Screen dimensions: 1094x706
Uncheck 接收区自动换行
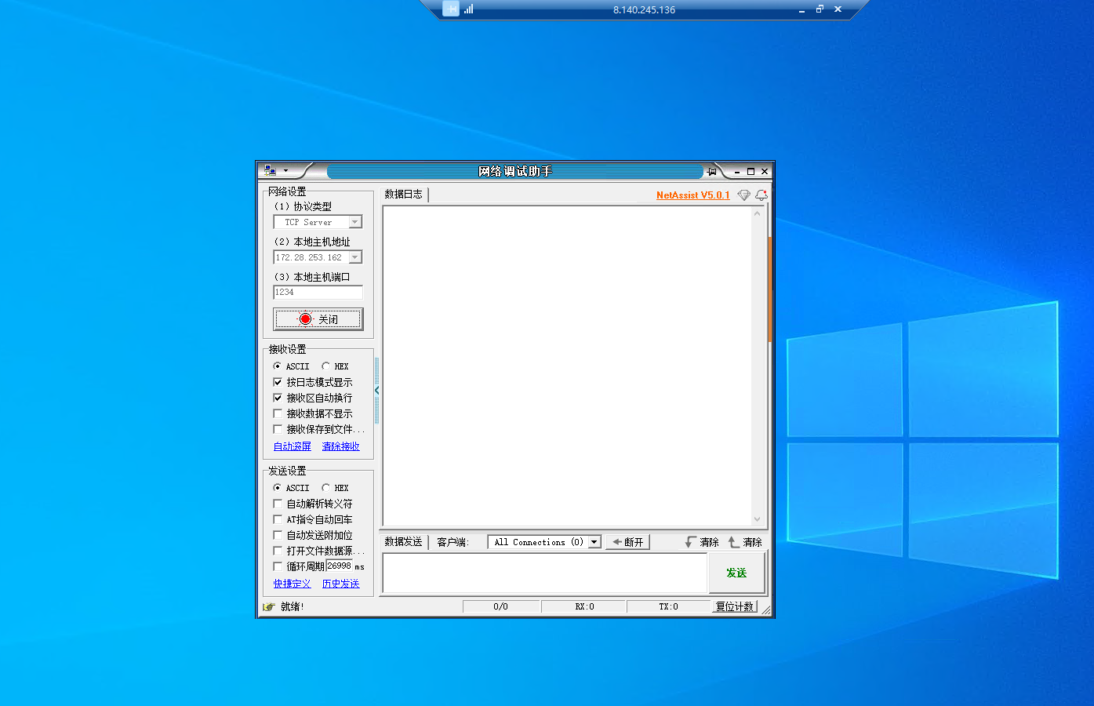[x=278, y=398]
